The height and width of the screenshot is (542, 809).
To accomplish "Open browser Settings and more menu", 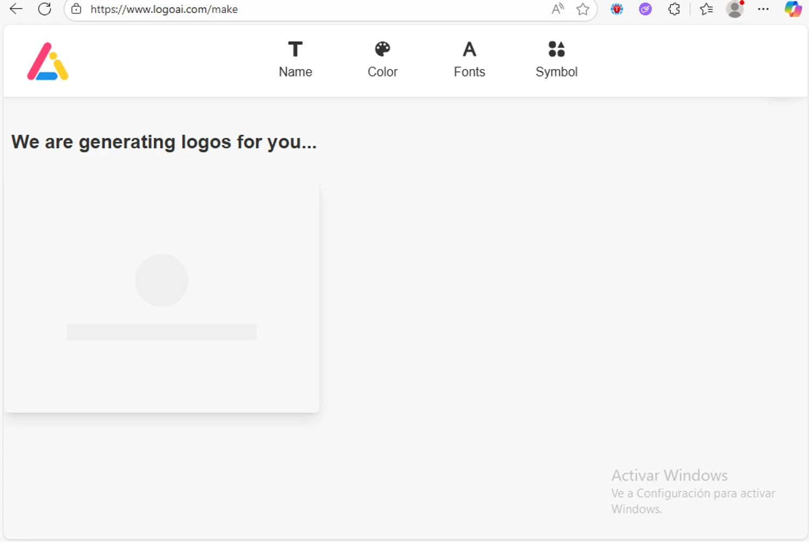I will pos(763,9).
